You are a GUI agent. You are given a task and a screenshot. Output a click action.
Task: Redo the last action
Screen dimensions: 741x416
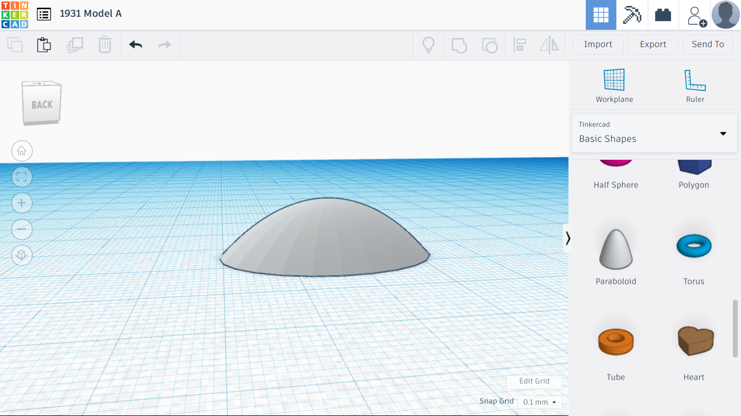pos(164,45)
